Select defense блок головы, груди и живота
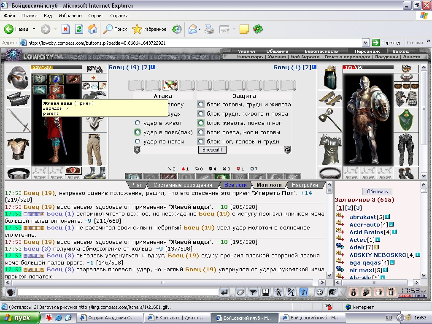 pyautogui.click(x=201, y=105)
